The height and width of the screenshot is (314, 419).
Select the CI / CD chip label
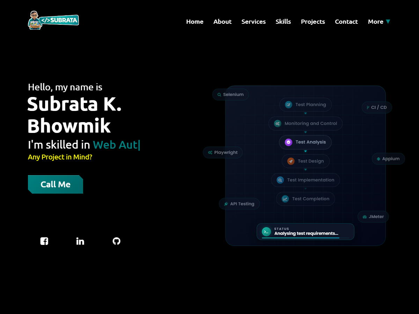pyautogui.click(x=379, y=107)
